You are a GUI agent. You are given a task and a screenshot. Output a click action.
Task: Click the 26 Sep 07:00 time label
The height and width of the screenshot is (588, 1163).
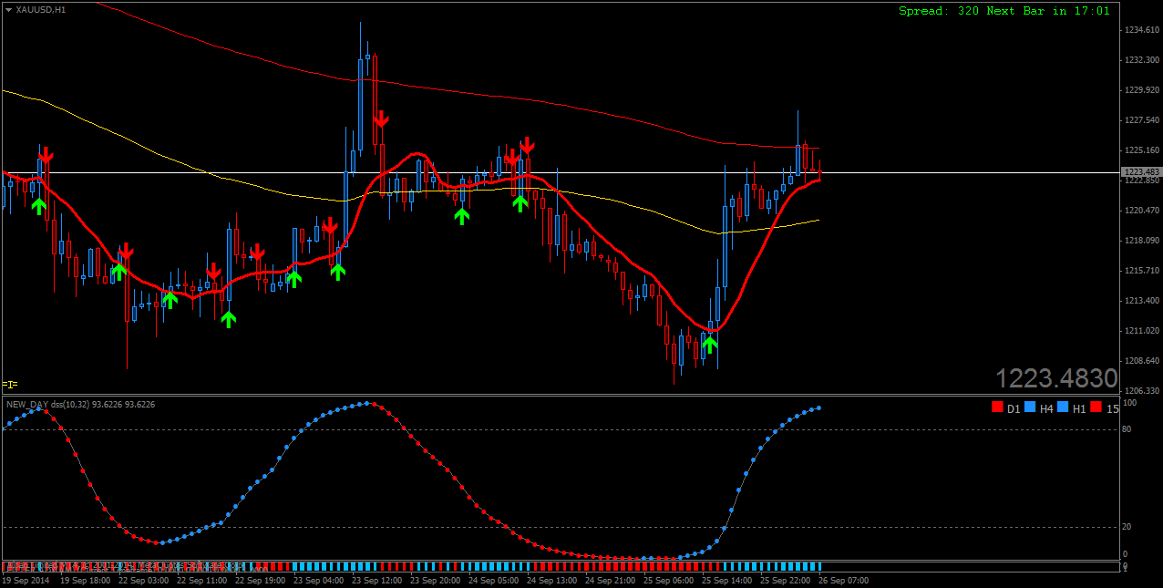click(844, 581)
